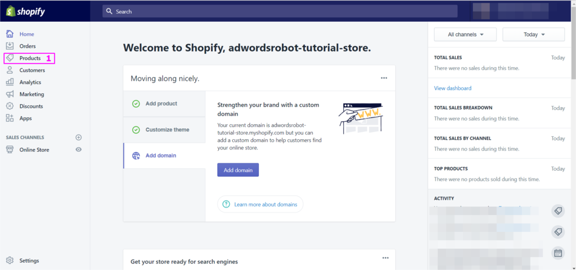
Task: Open the Analytics bar chart icon
Action: [x=10, y=82]
